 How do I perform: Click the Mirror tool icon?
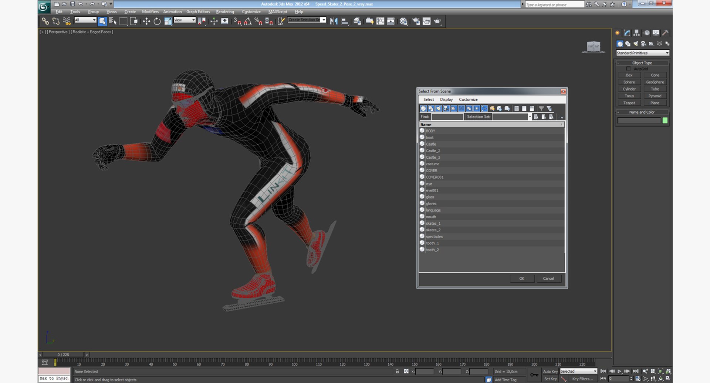[334, 21]
